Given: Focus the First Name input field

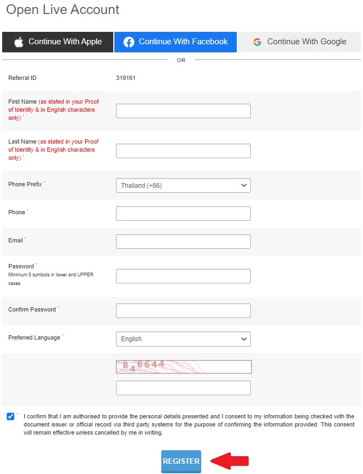Looking at the screenshot, I should pos(183,111).
